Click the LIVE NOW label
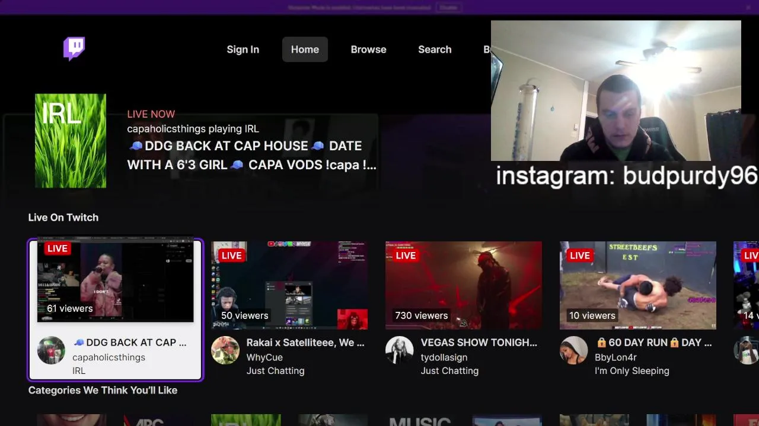This screenshot has height=426, width=759. point(151,114)
